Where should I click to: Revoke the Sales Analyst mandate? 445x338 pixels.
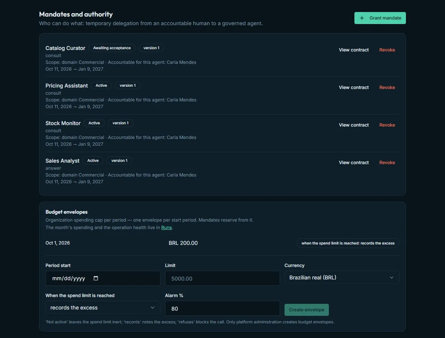pyautogui.click(x=387, y=163)
